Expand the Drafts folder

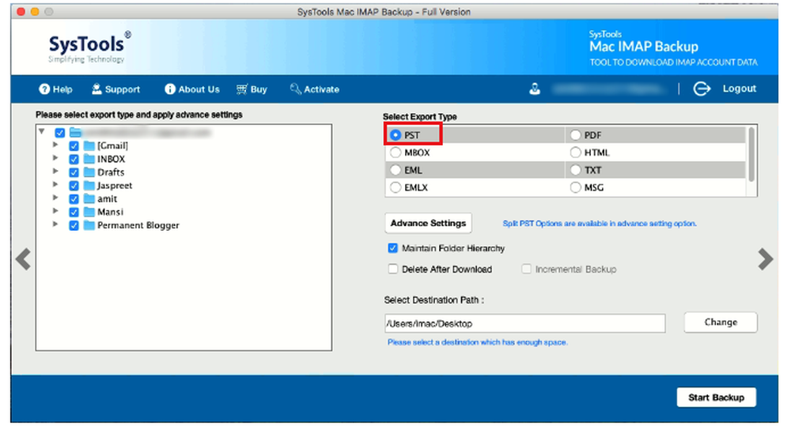[55, 171]
